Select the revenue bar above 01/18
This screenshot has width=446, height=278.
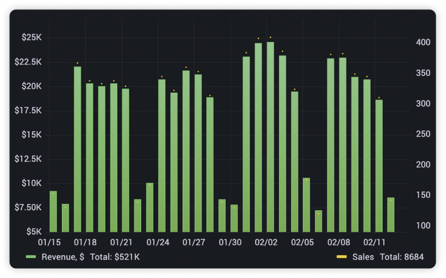(90, 158)
